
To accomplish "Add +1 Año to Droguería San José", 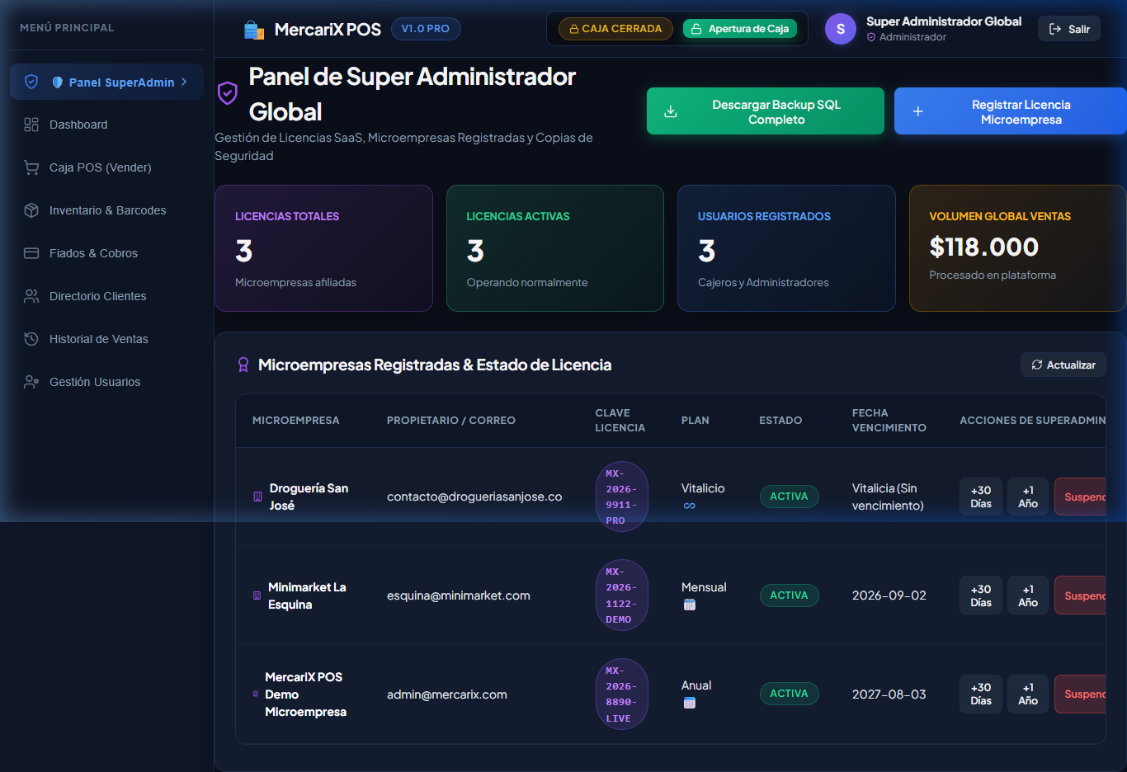I will coord(1028,497).
